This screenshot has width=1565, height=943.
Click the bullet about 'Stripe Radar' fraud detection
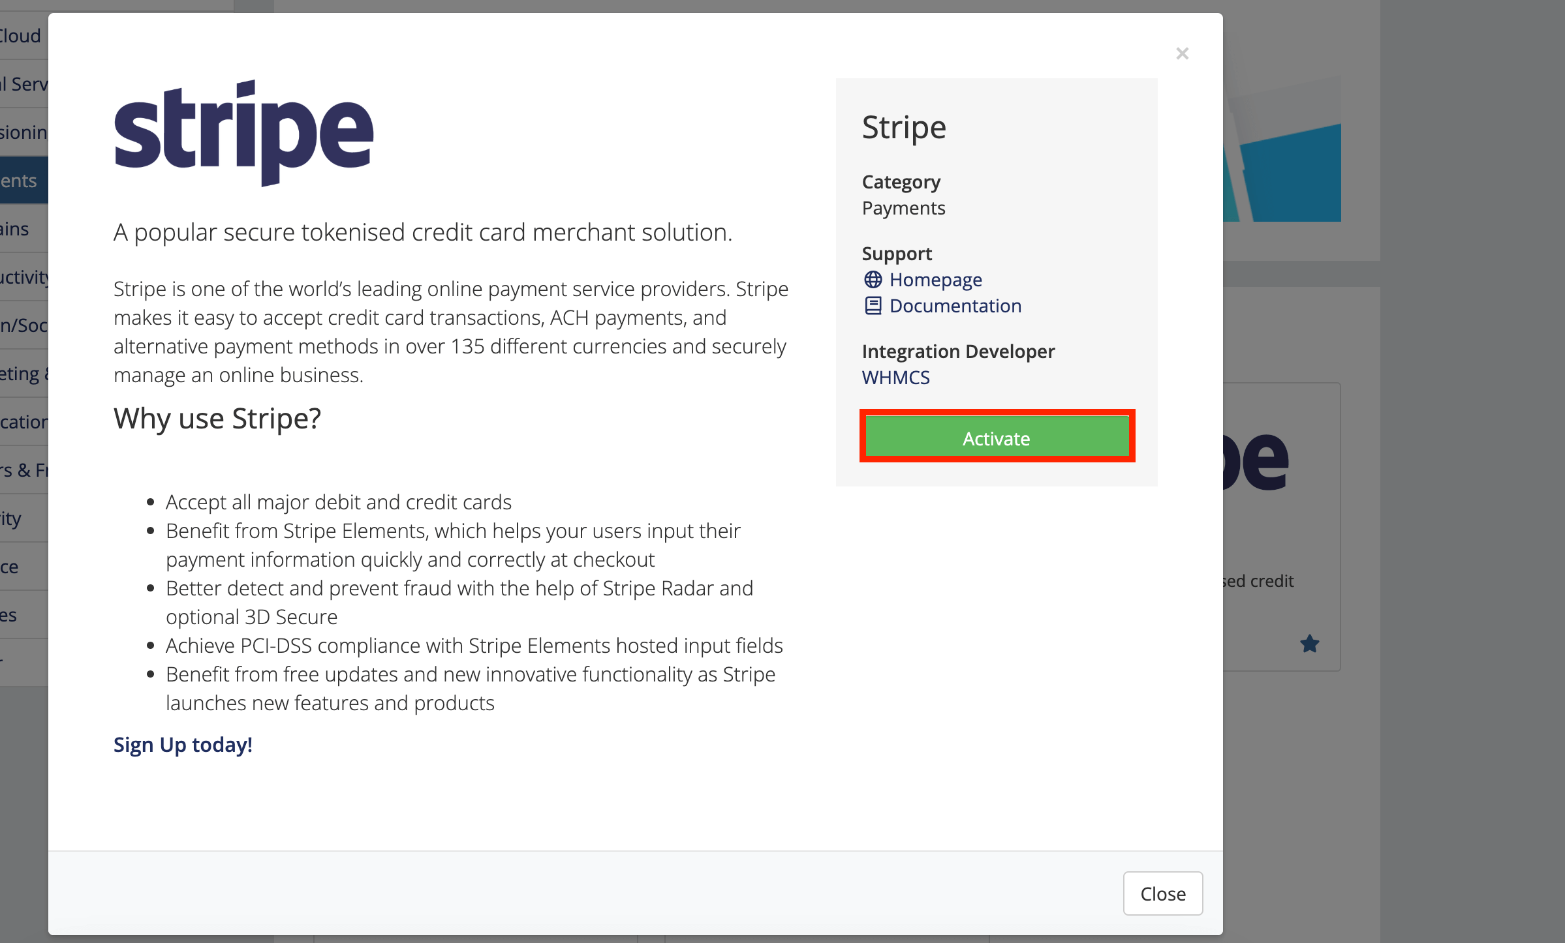tap(459, 602)
